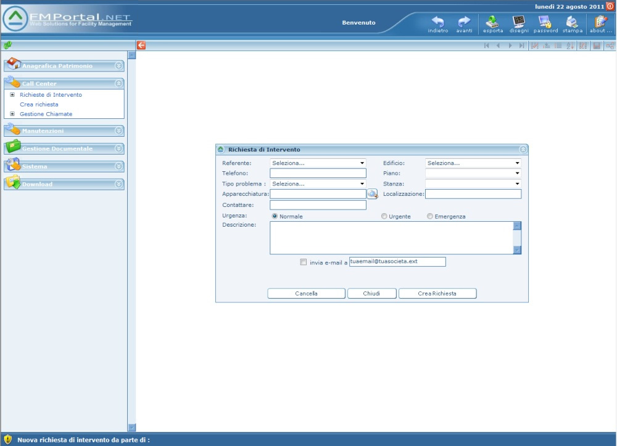Open the disegni drawings monitor icon
617x446 pixels.
click(519, 22)
